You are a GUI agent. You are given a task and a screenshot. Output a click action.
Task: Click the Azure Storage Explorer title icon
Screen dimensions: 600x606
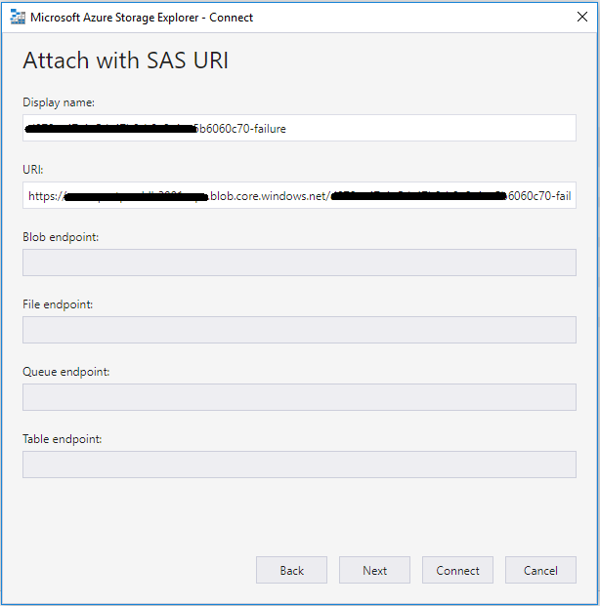pos(18,18)
